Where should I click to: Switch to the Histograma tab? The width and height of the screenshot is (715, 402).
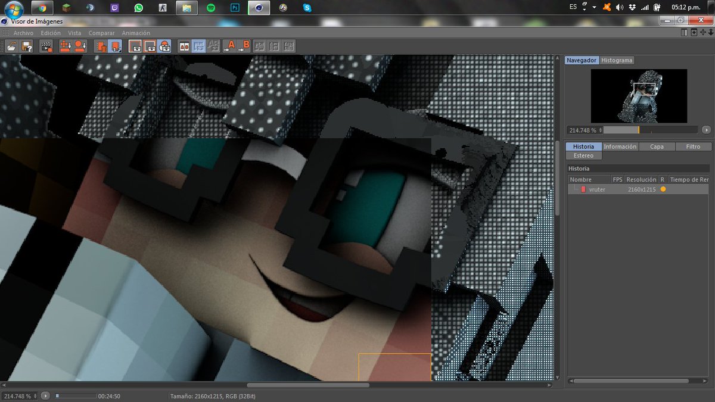617,60
